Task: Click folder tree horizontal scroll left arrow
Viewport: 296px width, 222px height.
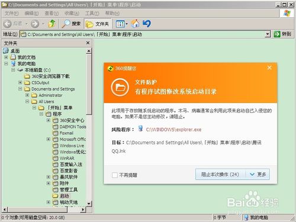Action: pyautogui.click(x=5, y=210)
